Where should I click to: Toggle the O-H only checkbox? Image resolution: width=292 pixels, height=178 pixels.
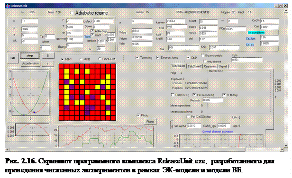pos(224,95)
